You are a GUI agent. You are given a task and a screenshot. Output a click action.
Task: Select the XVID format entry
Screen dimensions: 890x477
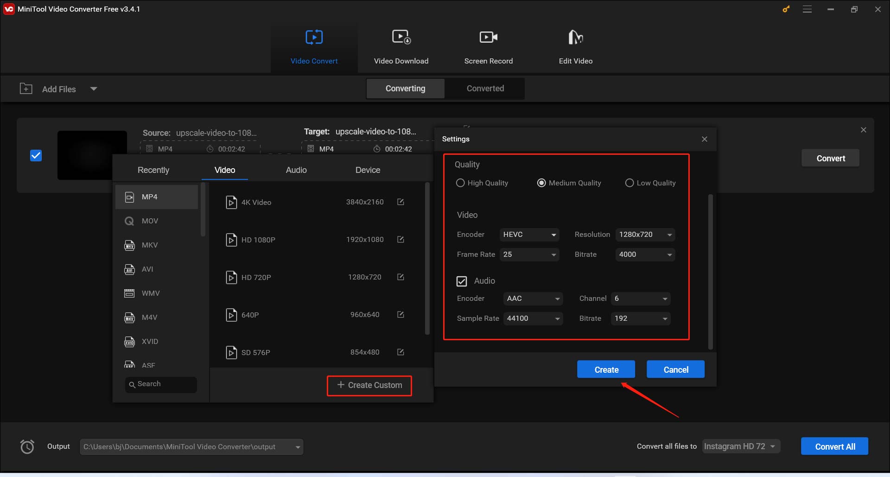point(157,342)
